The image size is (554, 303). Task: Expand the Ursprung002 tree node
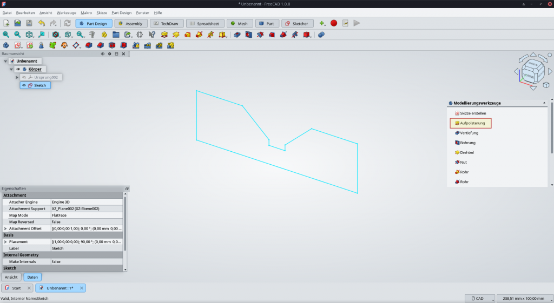17,77
